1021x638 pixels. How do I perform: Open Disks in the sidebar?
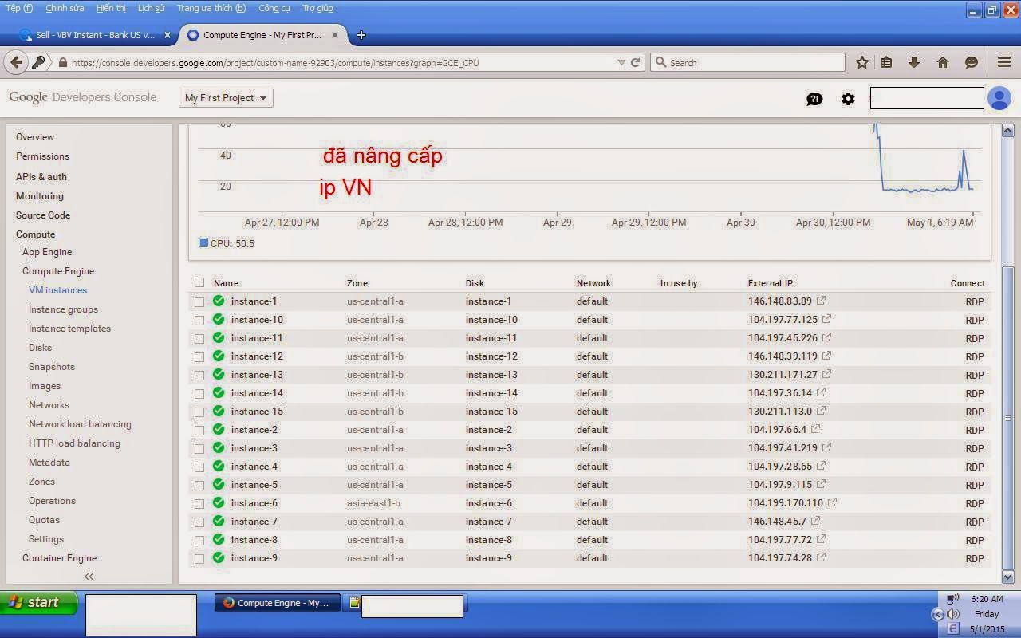click(40, 347)
